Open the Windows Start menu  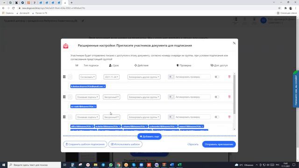4,165
